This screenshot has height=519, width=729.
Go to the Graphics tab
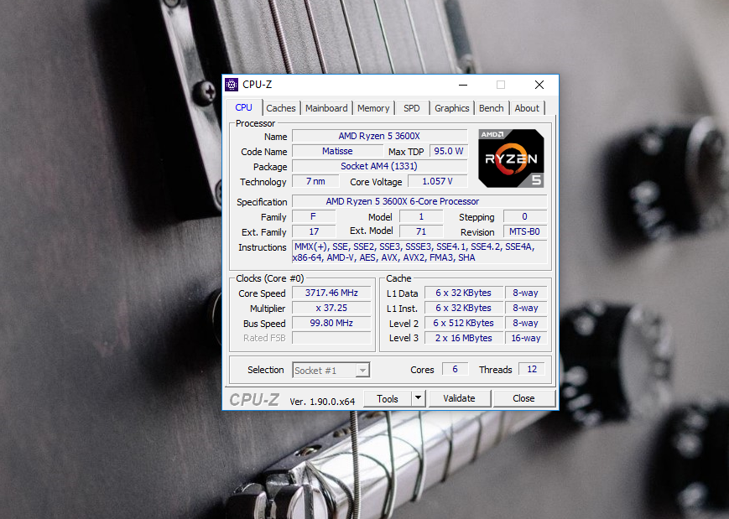tap(452, 108)
